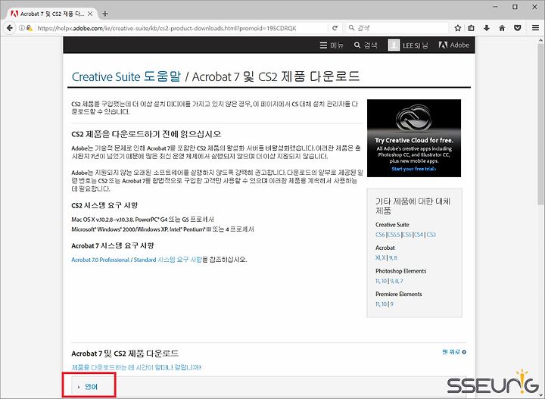Open the Creative Suite 도움말 link

coord(126,76)
